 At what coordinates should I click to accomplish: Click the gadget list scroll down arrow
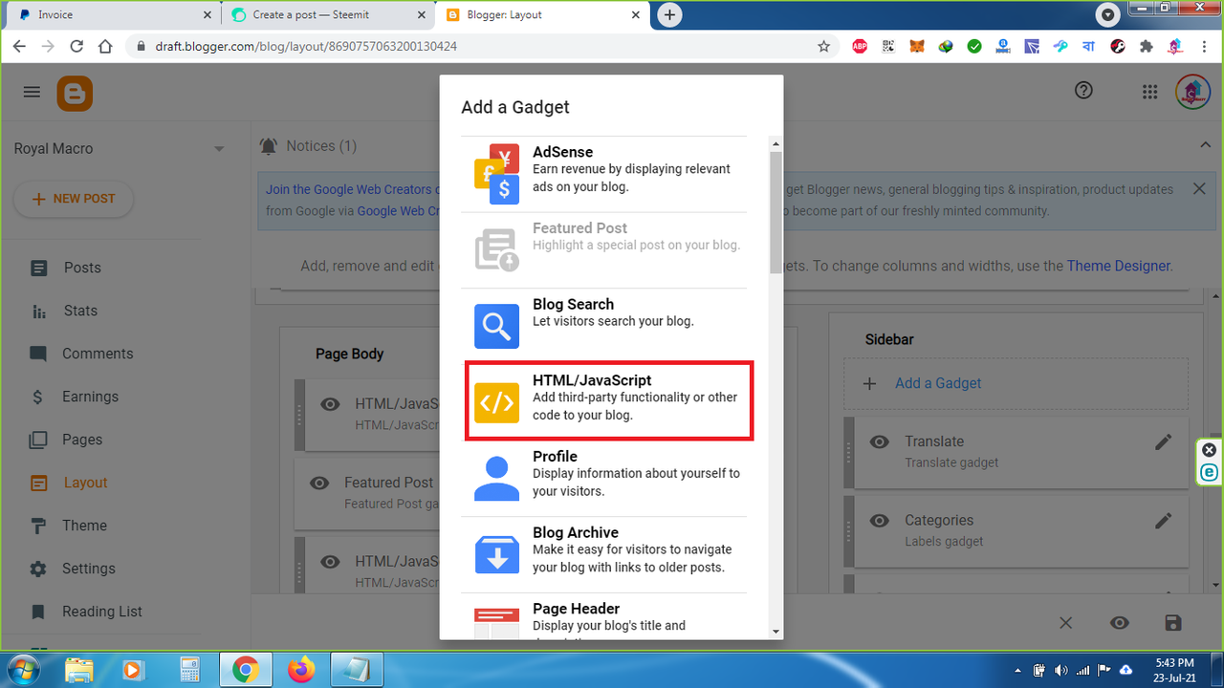pyautogui.click(x=776, y=633)
